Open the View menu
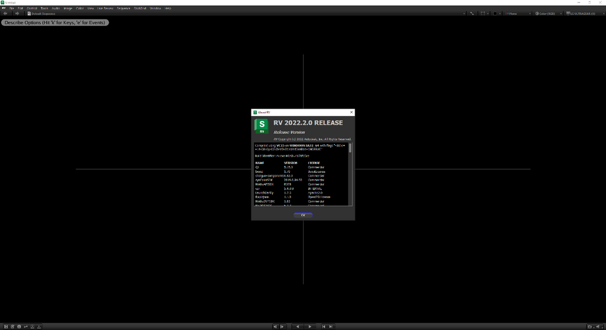 pos(91,8)
